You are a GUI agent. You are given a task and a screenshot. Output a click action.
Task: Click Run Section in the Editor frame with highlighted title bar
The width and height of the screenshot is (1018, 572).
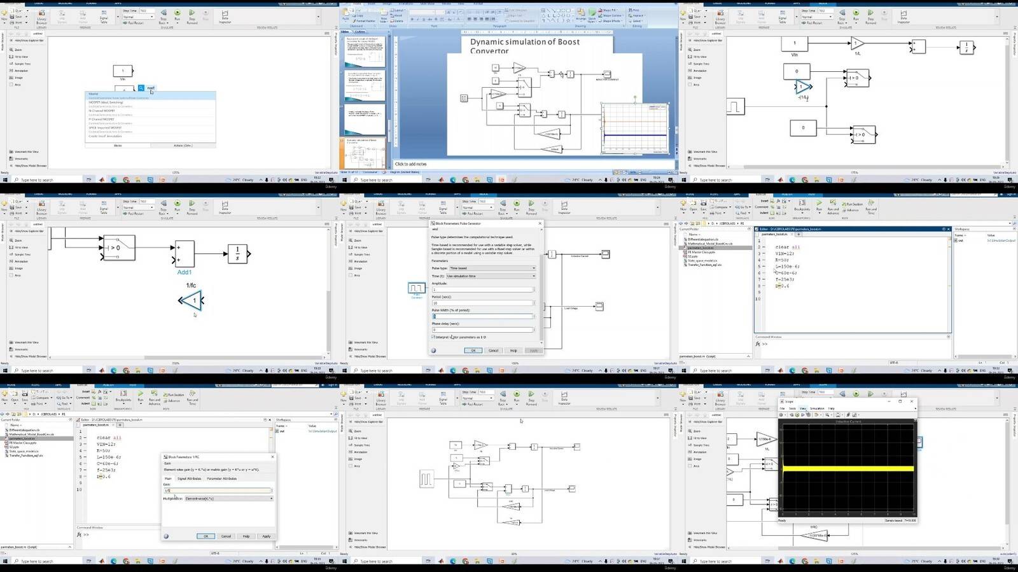tap(852, 204)
